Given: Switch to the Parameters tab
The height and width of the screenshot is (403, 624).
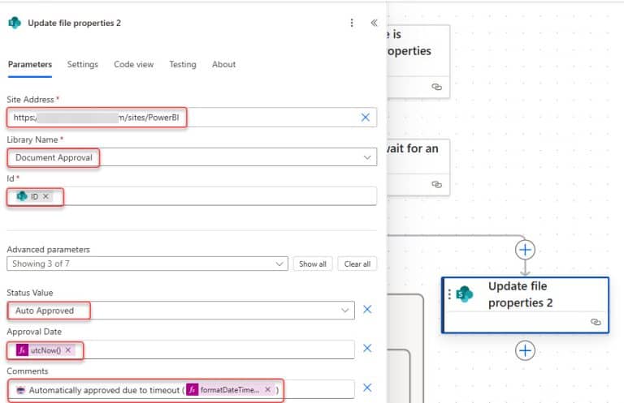Looking at the screenshot, I should [x=30, y=64].
